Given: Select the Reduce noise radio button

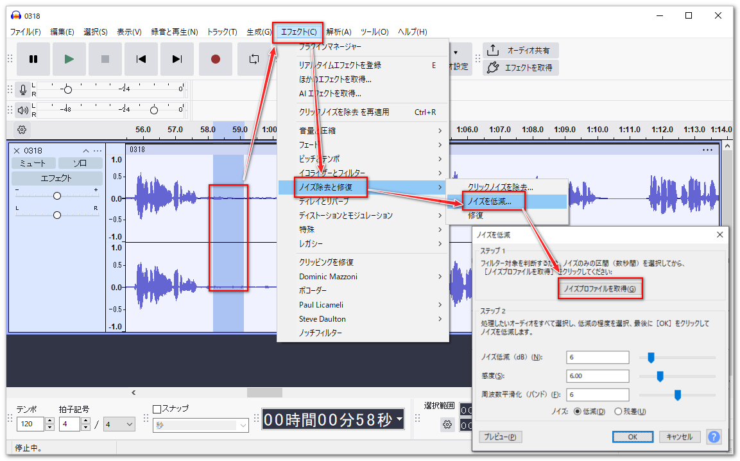Looking at the screenshot, I should click(x=578, y=412).
